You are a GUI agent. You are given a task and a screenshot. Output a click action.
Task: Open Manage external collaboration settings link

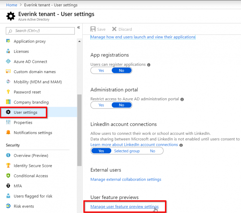(x=126, y=180)
